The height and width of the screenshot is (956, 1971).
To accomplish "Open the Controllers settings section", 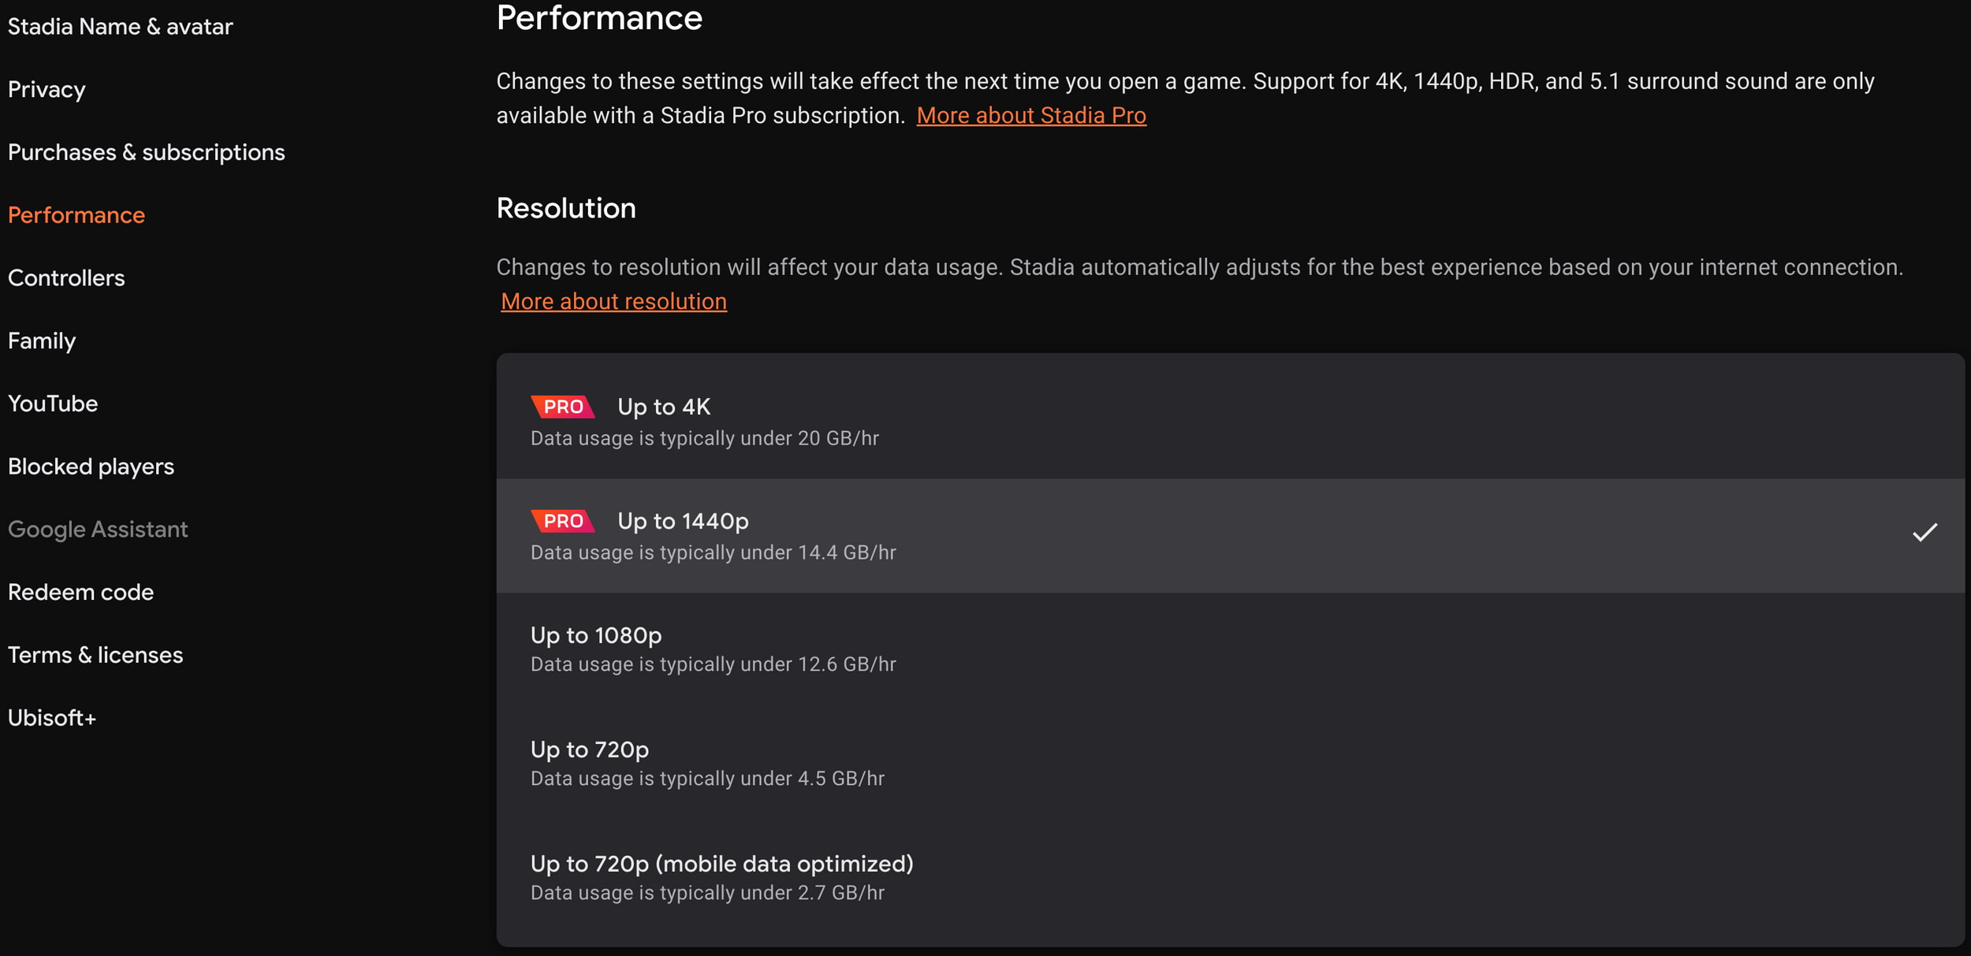I will click(66, 277).
